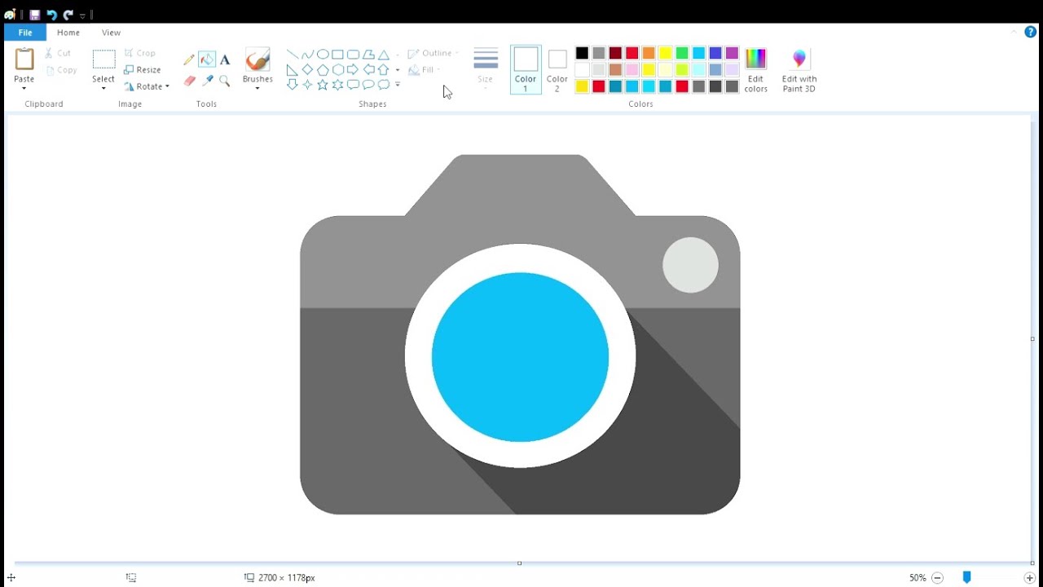Choose the five-point star shape
The image size is (1043, 587).
(x=323, y=85)
